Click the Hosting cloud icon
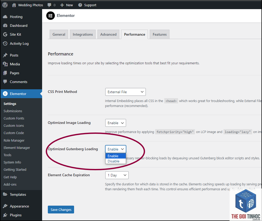Screen dimensions: 262x221 pos(5,17)
